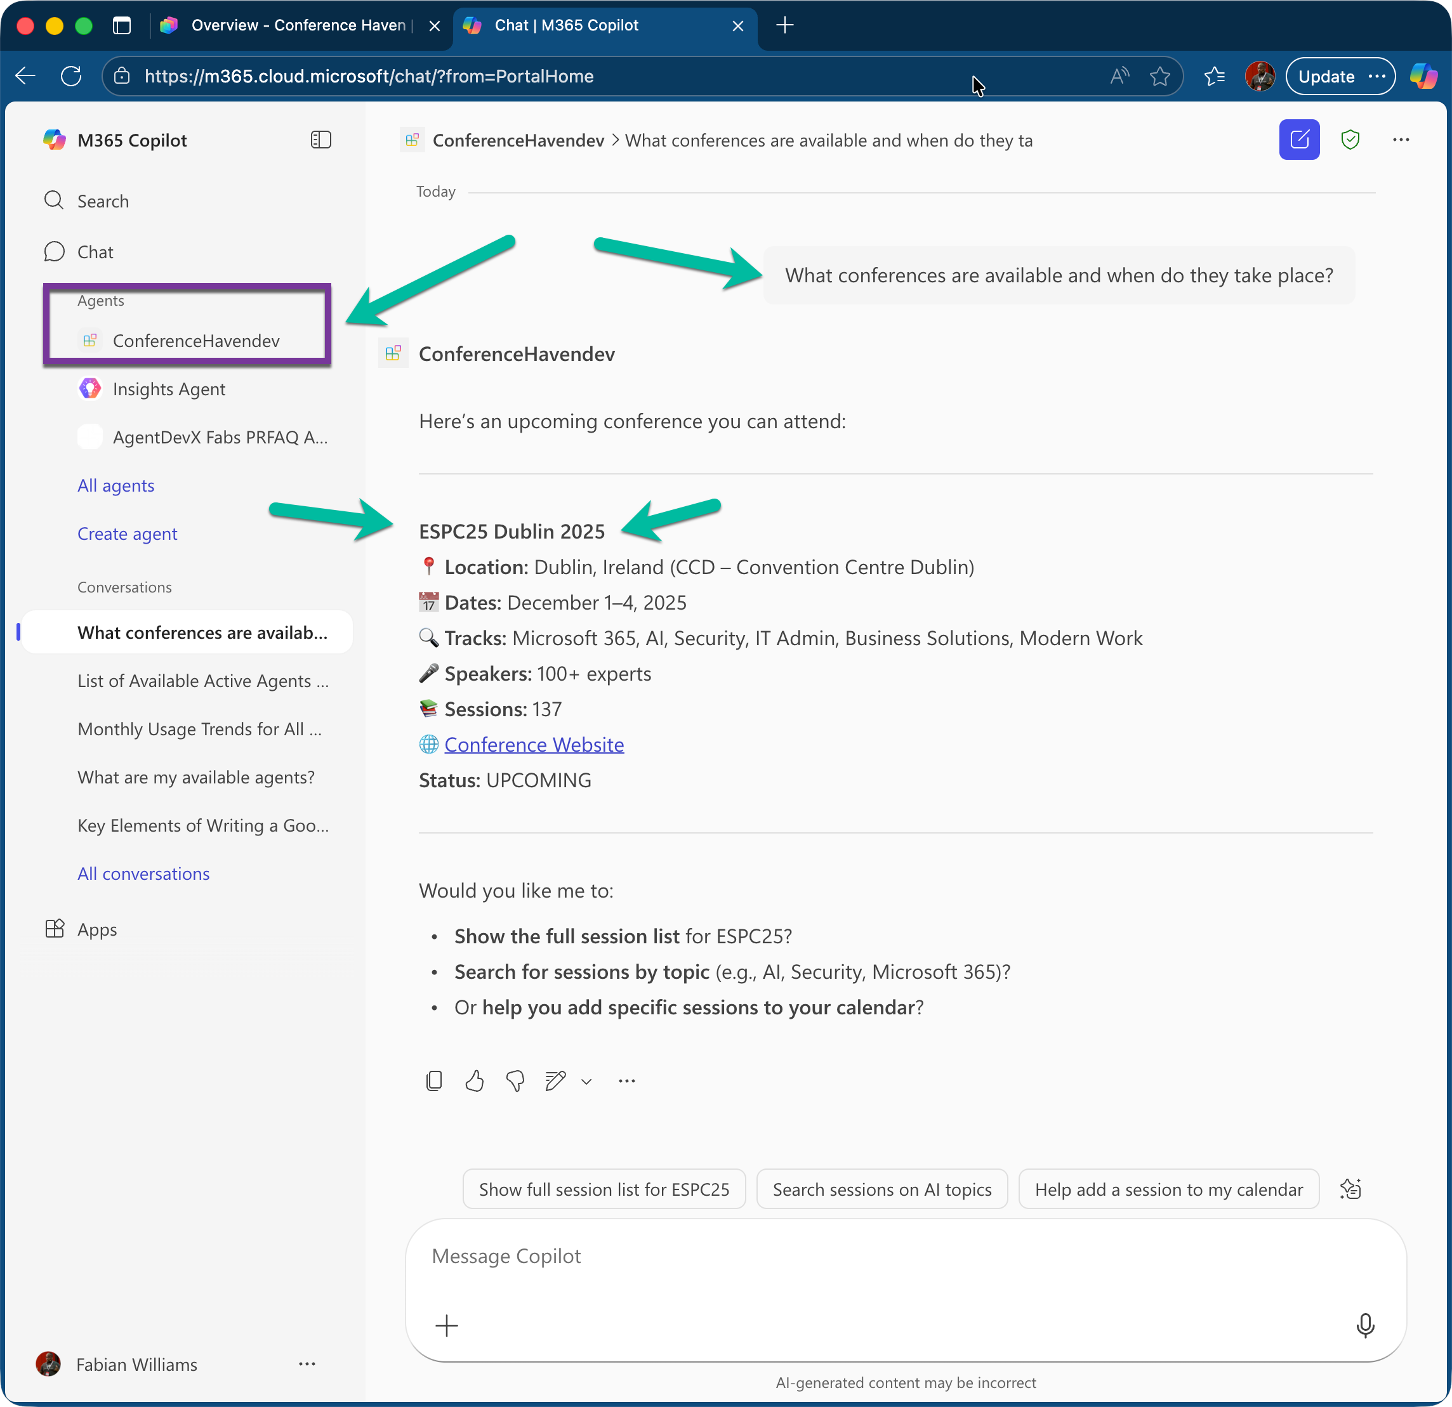
Task: Activate the microphone for voice input
Action: tap(1365, 1326)
